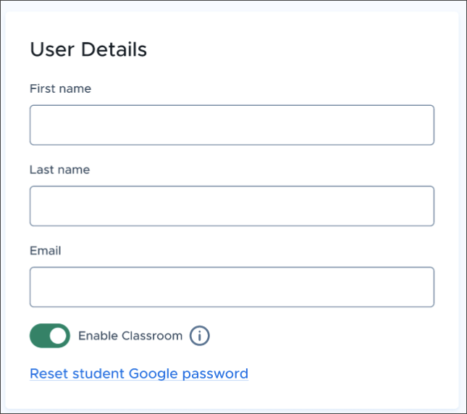Click the "Email" field label
Image resolution: width=467 pixels, height=414 pixels.
click(x=46, y=251)
